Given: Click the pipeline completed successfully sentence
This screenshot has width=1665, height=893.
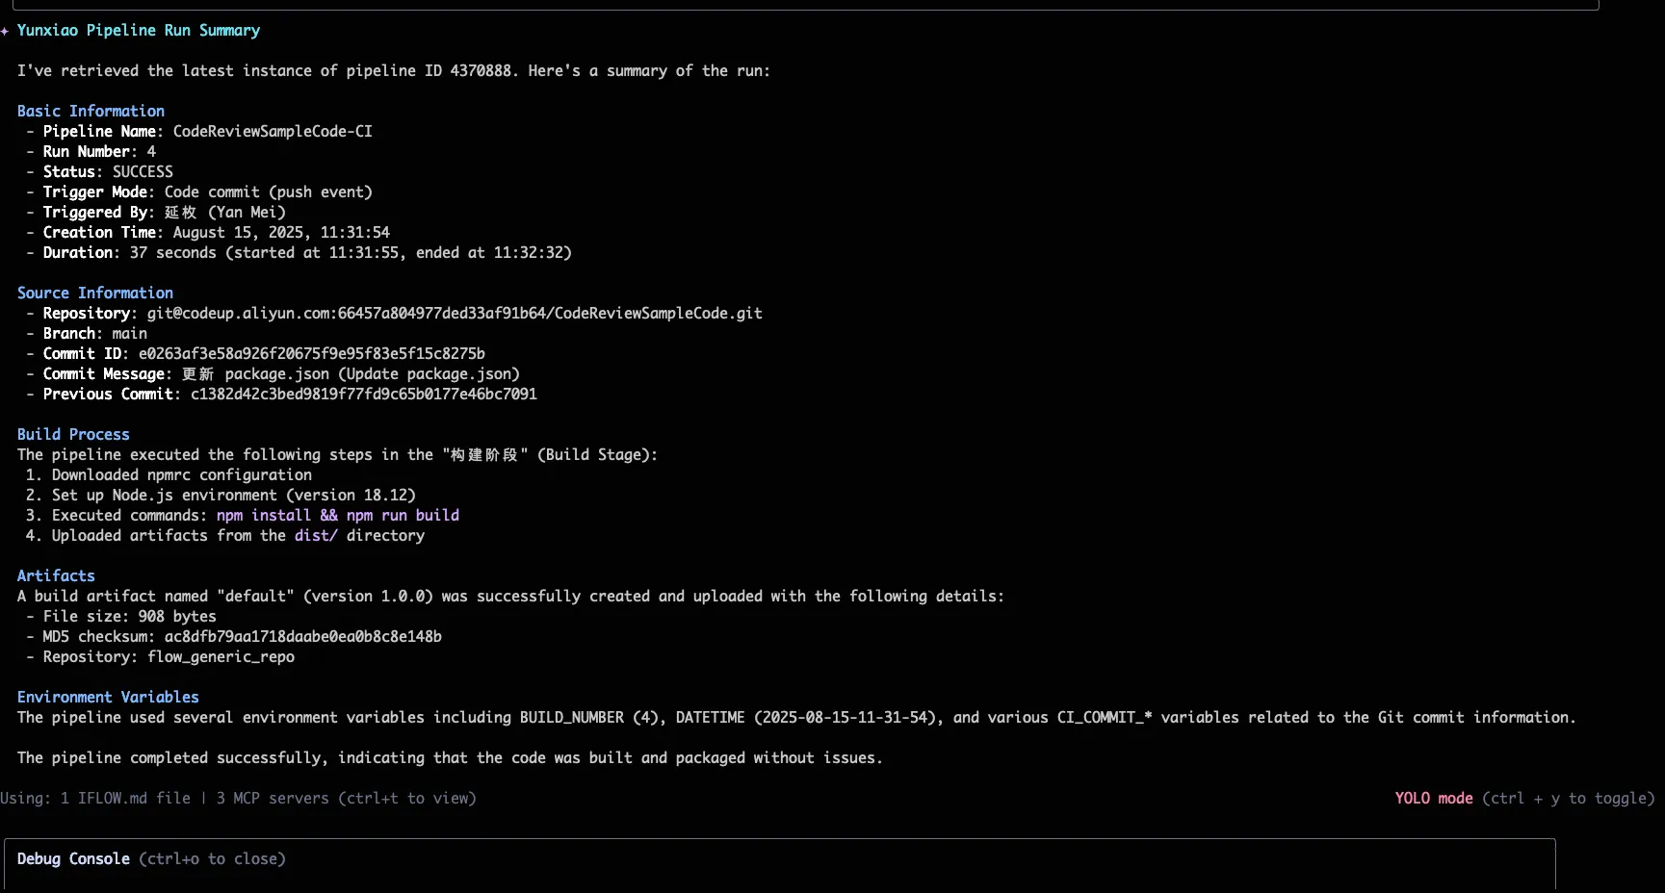Looking at the screenshot, I should click(x=450, y=757).
